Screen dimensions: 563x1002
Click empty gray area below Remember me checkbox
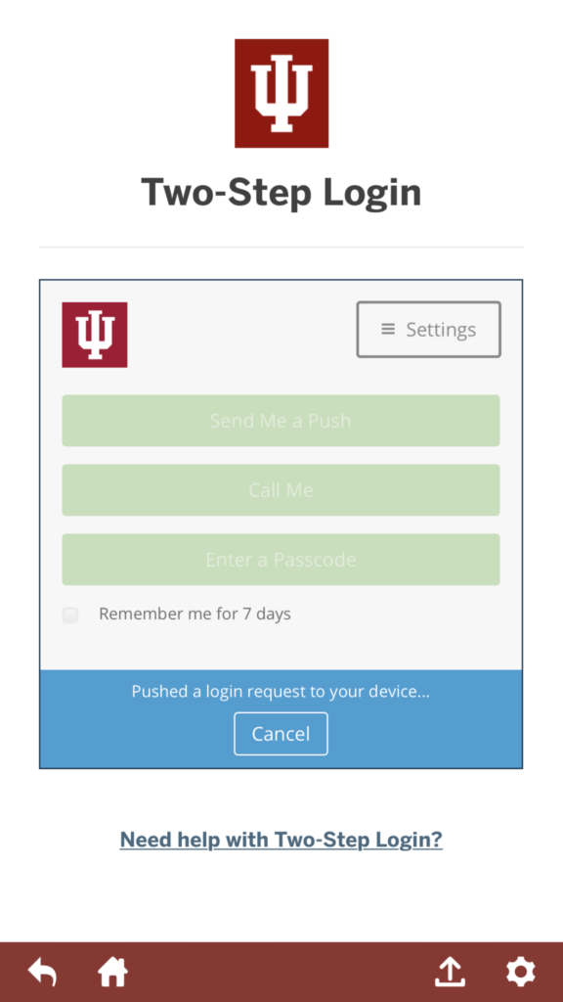coord(281,648)
